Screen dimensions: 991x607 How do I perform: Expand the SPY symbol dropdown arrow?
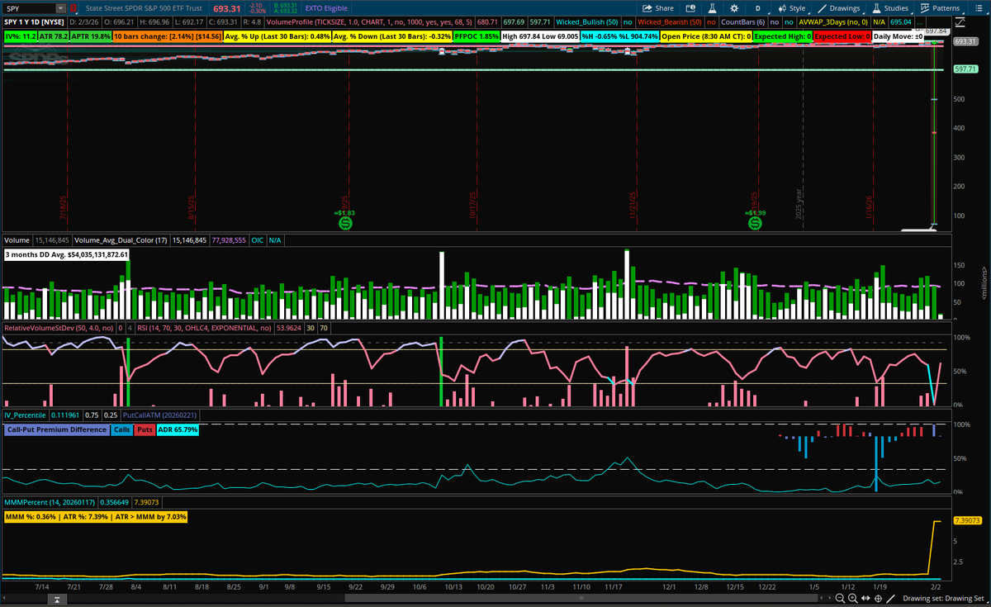point(61,8)
